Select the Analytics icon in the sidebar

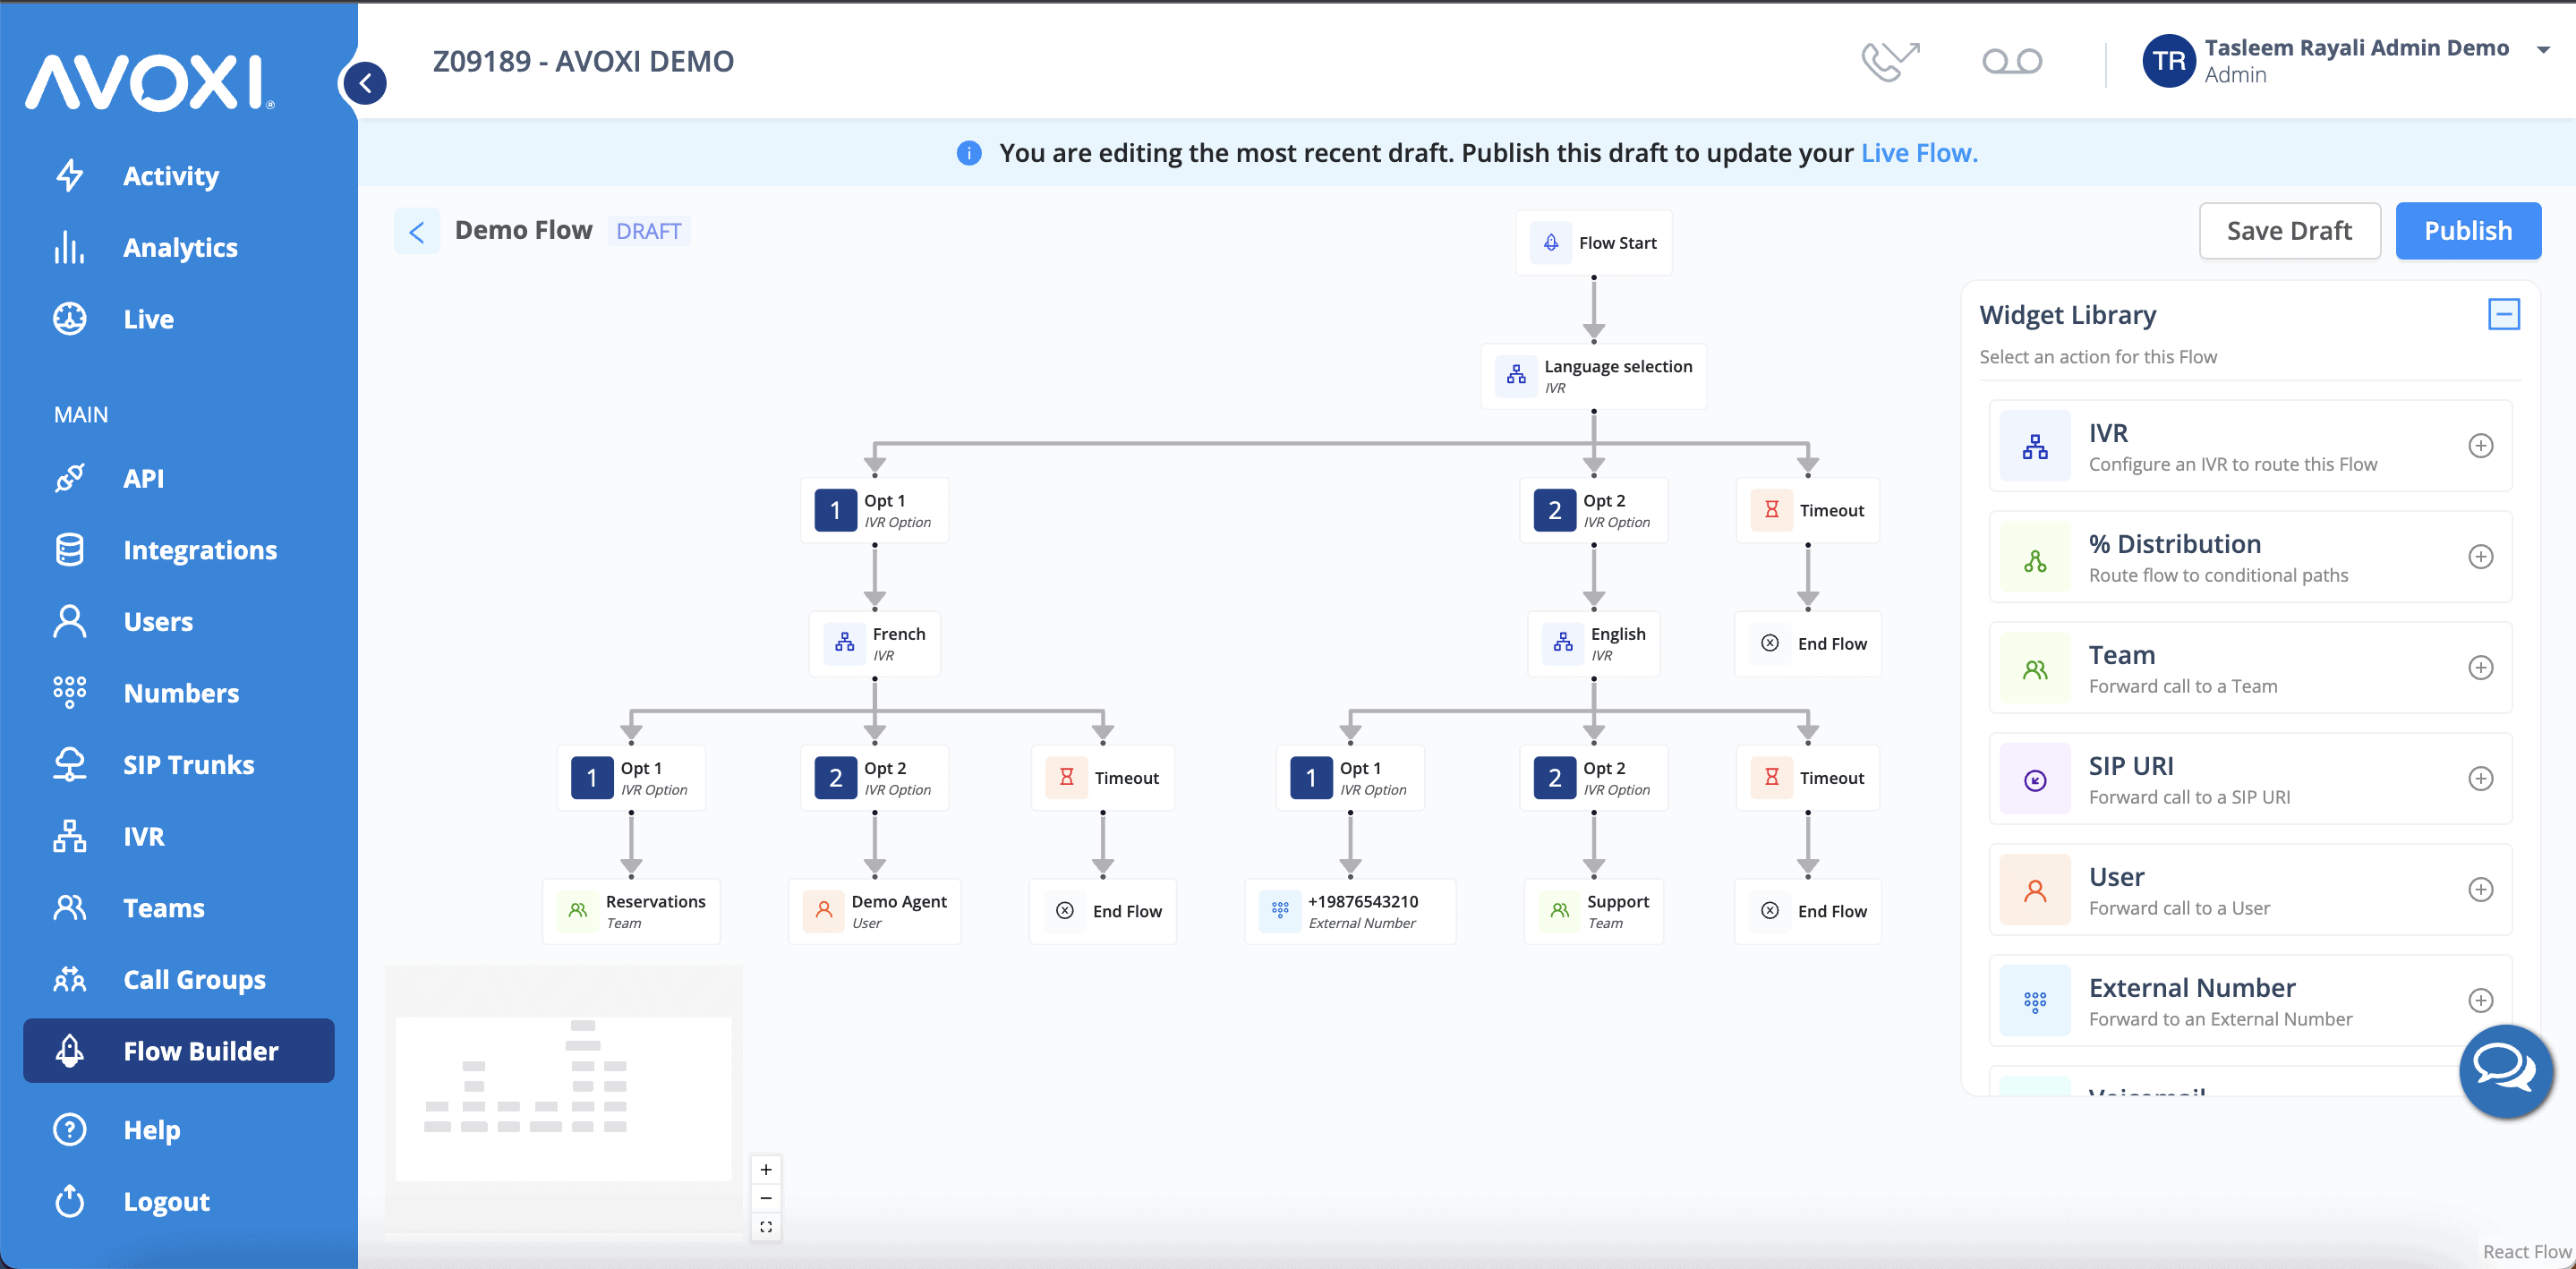tap(69, 247)
